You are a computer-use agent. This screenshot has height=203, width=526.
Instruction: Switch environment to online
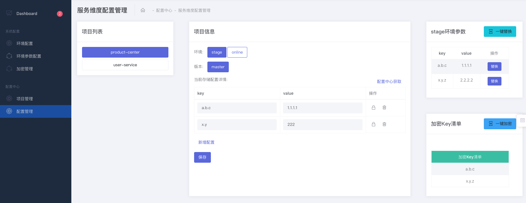pyautogui.click(x=237, y=52)
